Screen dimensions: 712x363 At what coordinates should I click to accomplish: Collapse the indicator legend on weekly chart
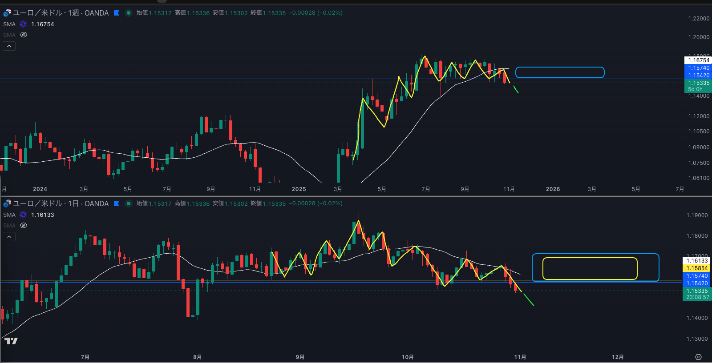pyautogui.click(x=9, y=46)
